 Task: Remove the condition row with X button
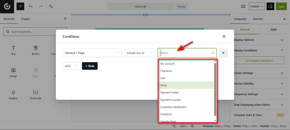click(223, 53)
